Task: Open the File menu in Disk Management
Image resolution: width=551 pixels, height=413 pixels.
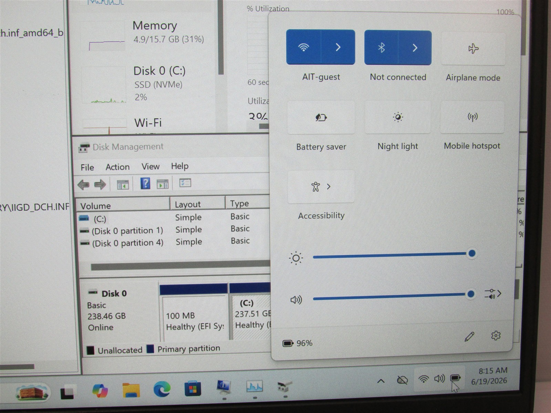Action: tap(87, 167)
